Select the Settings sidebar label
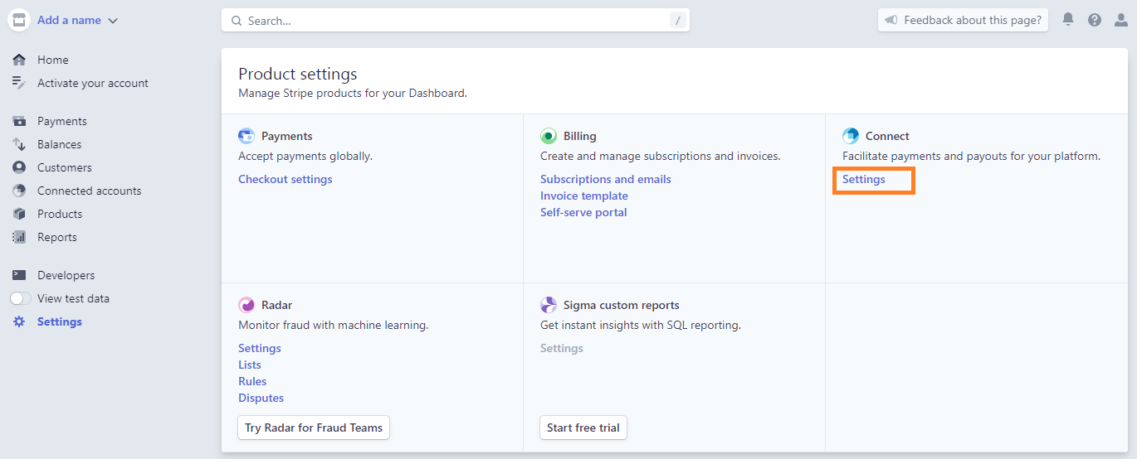The height and width of the screenshot is (459, 1137). pyautogui.click(x=60, y=321)
